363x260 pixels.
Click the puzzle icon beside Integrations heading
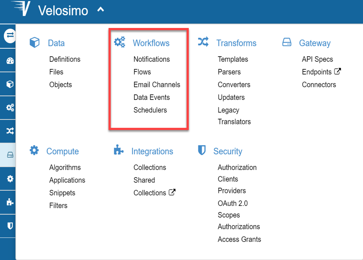click(x=119, y=150)
